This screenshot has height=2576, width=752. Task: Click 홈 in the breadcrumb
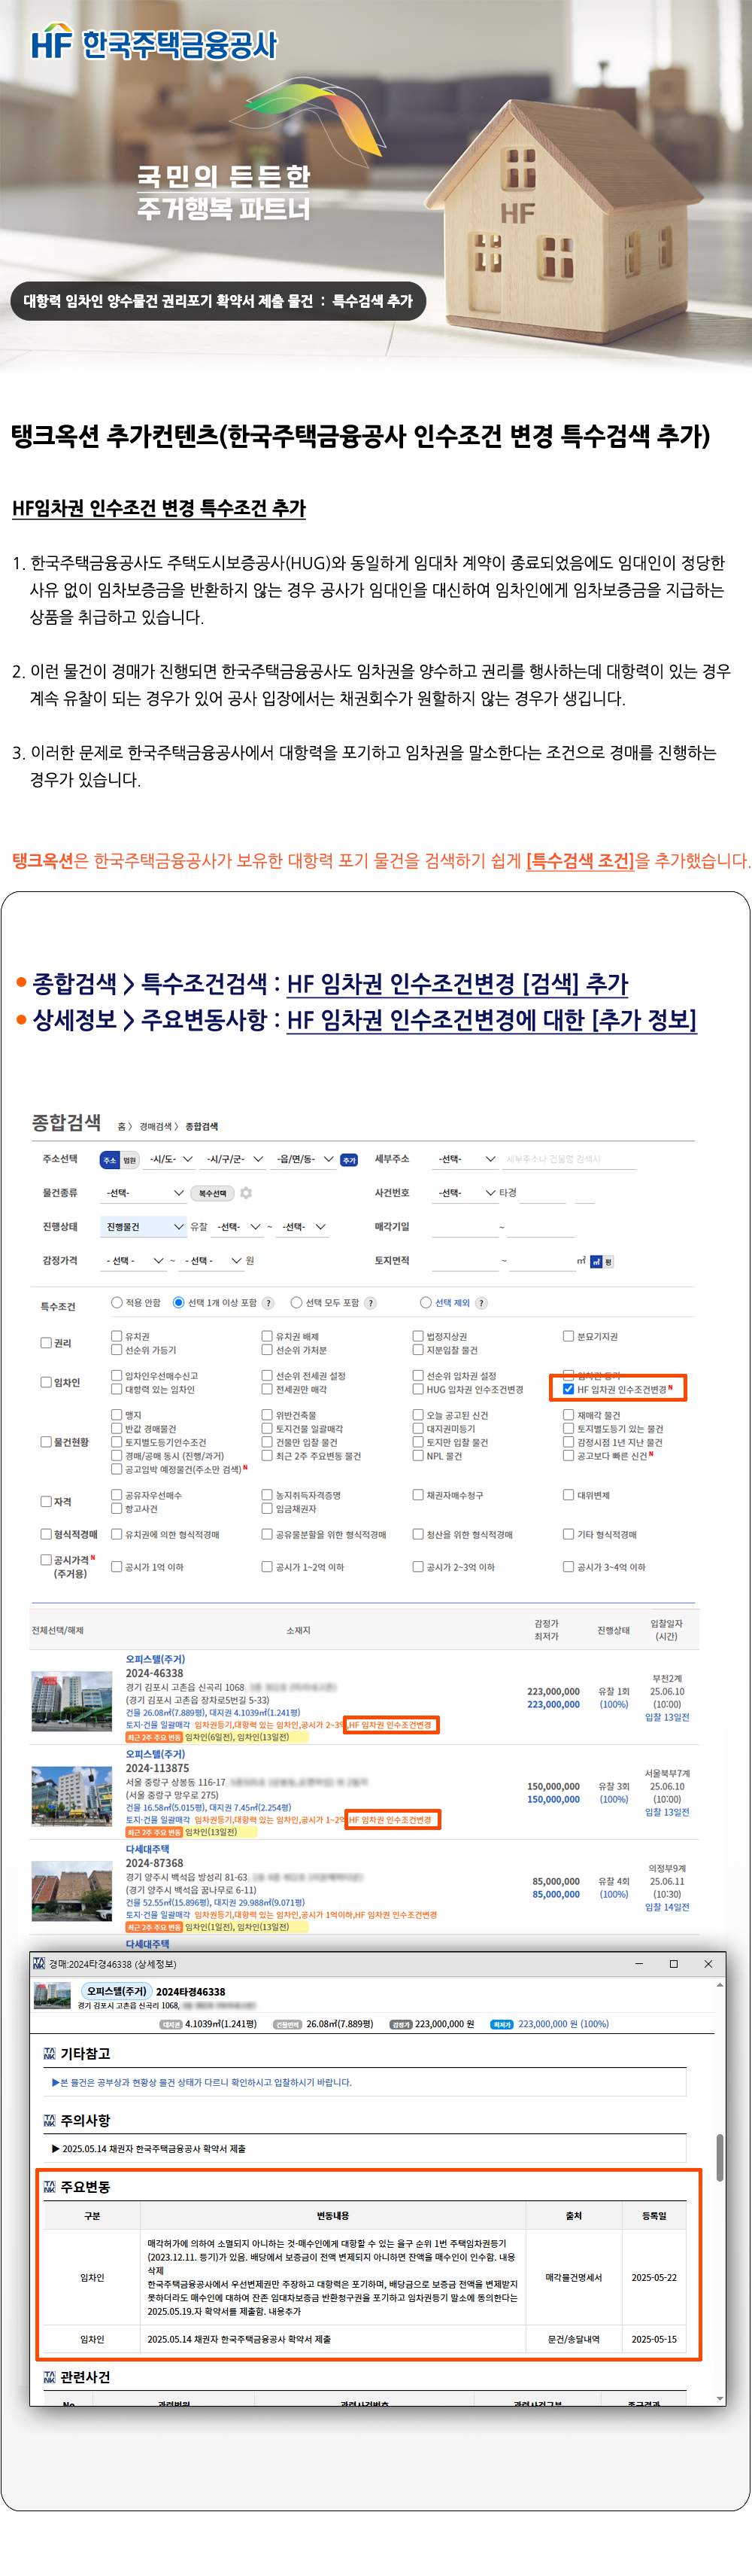122,1127
